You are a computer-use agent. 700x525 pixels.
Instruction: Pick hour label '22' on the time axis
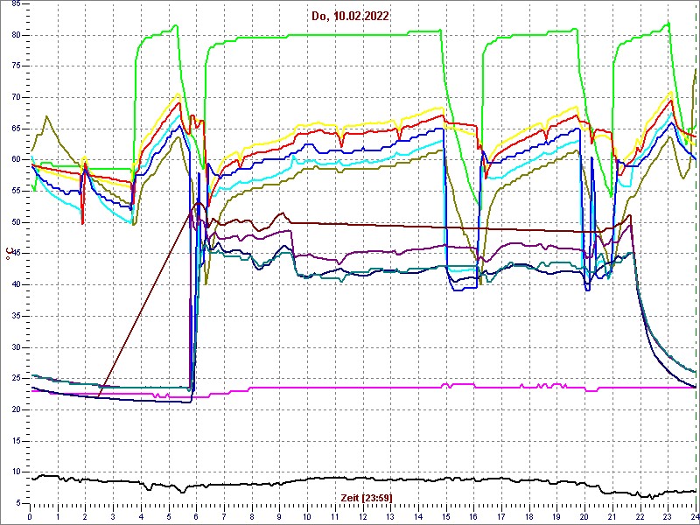(x=640, y=516)
